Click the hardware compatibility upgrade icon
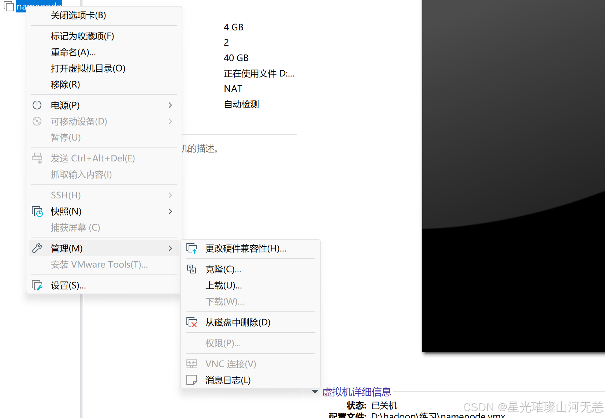Screen dimensions: 605x418 (192, 249)
